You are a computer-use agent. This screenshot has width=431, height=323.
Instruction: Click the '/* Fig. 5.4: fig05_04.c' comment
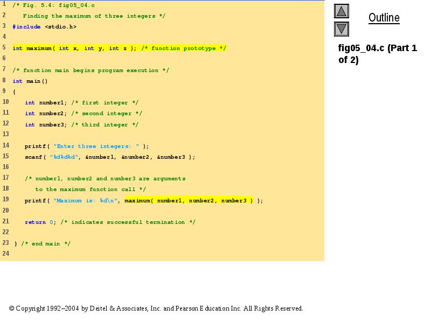[x=53, y=5]
